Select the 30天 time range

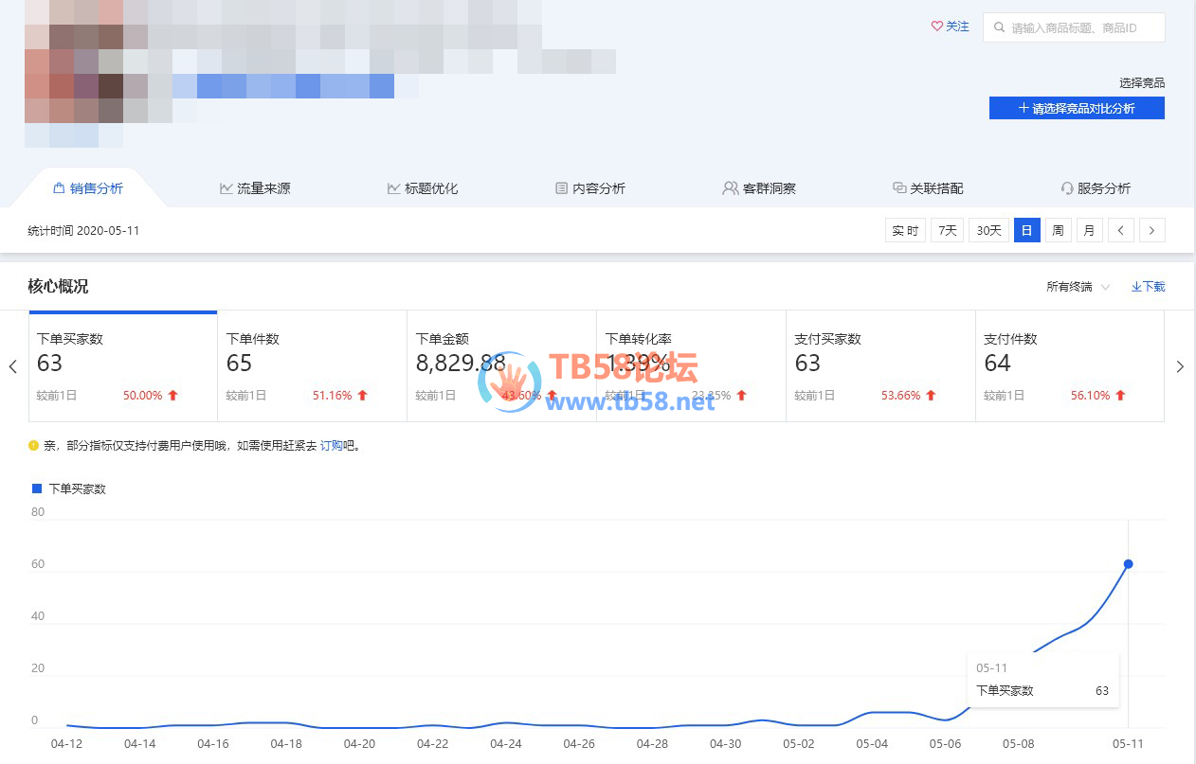pos(988,230)
